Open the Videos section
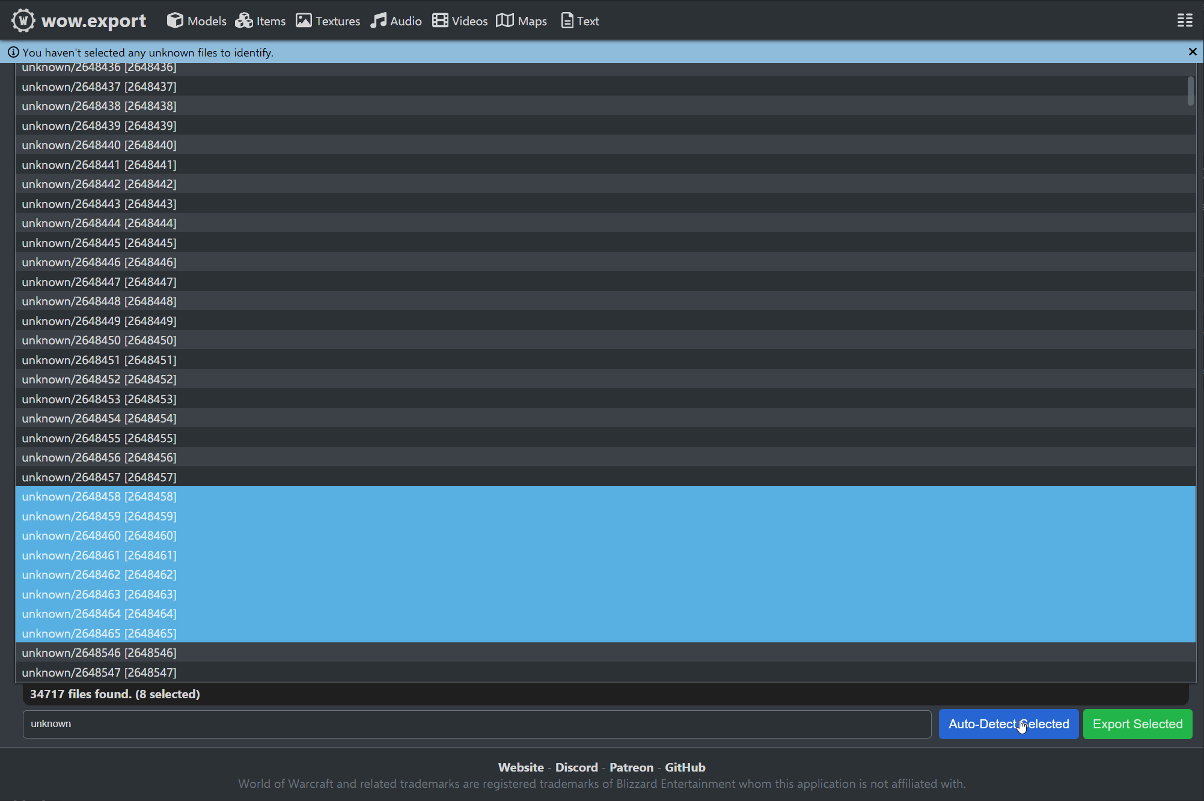Viewport: 1204px width, 801px height. [459, 20]
